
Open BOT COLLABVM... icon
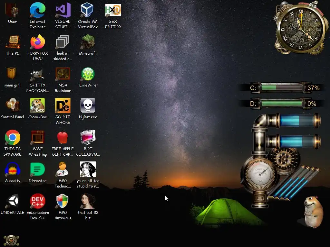88,137
